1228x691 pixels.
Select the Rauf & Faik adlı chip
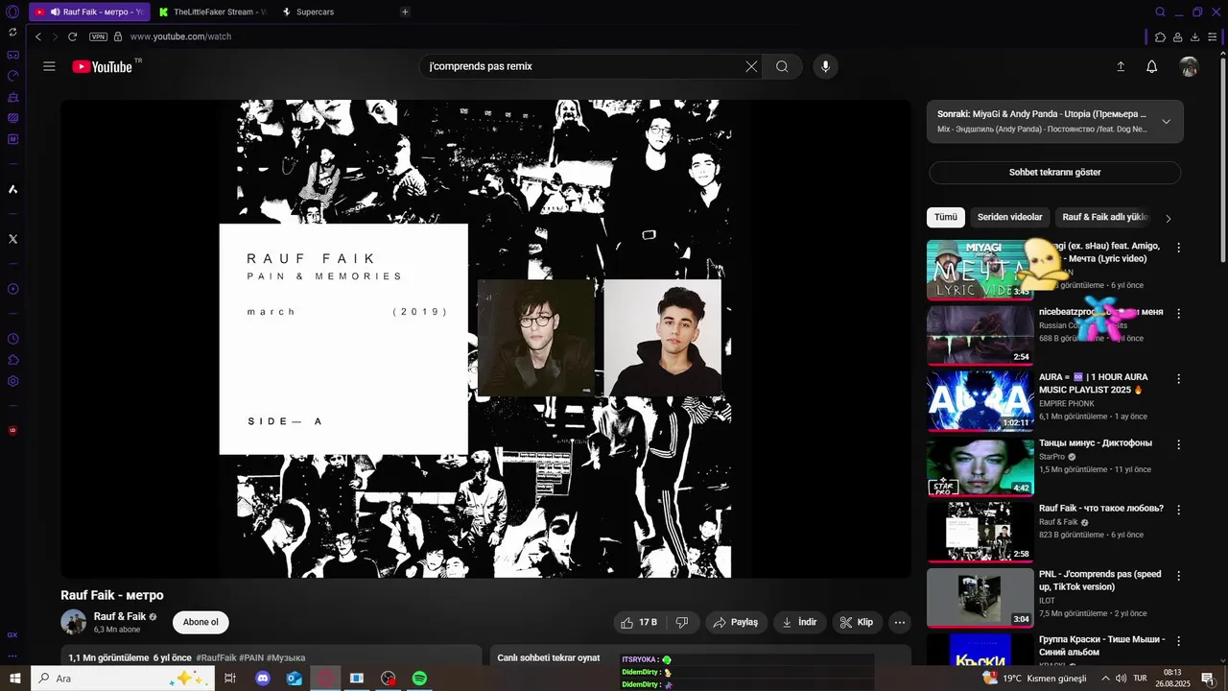coord(1105,217)
